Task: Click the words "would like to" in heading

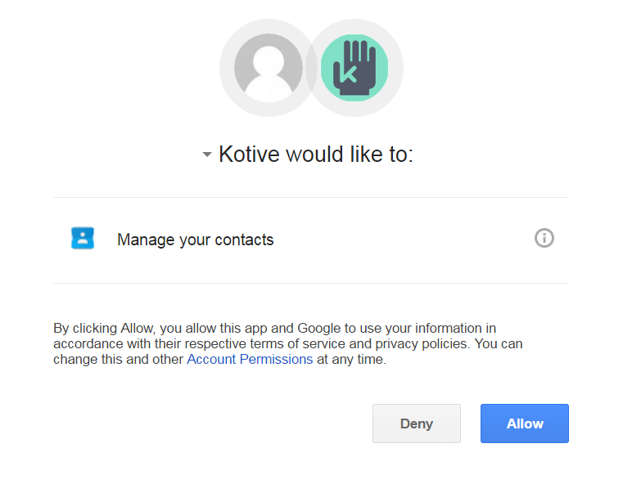Action: pos(350,155)
